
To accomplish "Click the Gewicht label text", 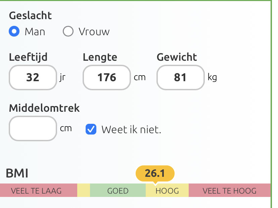I will pos(177,57).
